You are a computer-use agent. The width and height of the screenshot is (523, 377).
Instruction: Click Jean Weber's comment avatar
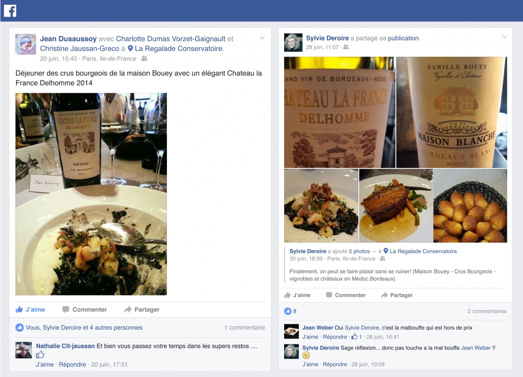[292, 331]
